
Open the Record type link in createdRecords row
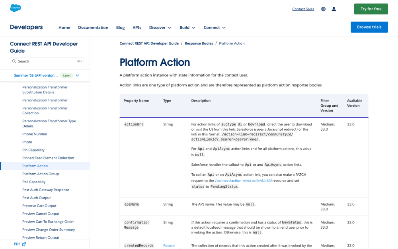pos(169,246)
